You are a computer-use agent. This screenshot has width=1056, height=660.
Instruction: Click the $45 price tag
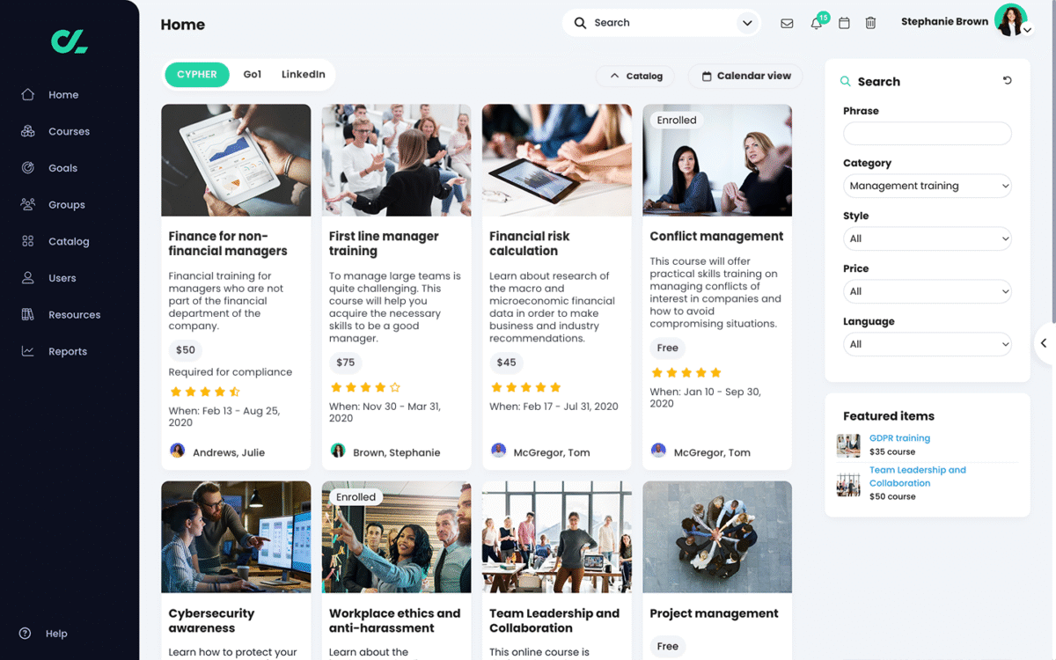(506, 363)
